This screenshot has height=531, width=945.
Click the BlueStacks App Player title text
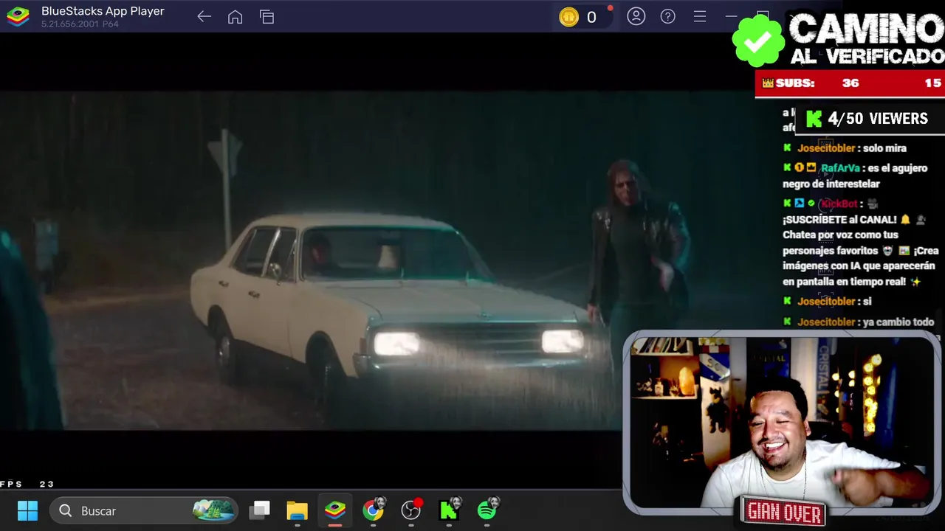point(103,11)
